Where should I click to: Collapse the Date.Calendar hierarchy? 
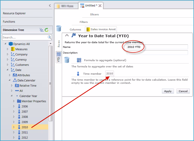(10, 80)
